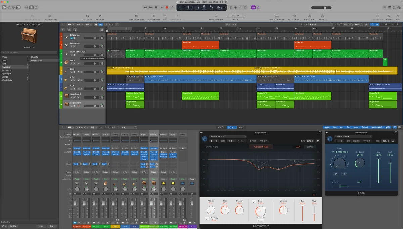The image size is (403, 229).
Task: Open the Editors scissors button
Action: (x=36, y=7)
